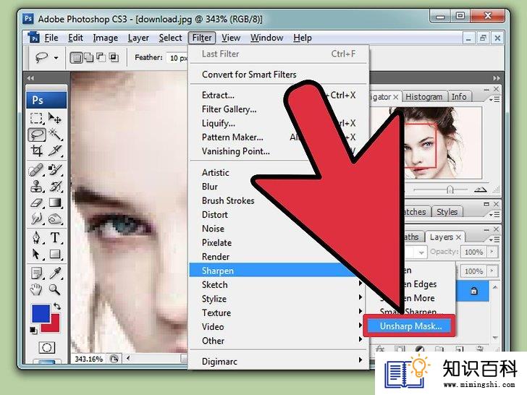Select the Magic Wand tool
Viewport: 527px width, 395px height.
pos(55,135)
